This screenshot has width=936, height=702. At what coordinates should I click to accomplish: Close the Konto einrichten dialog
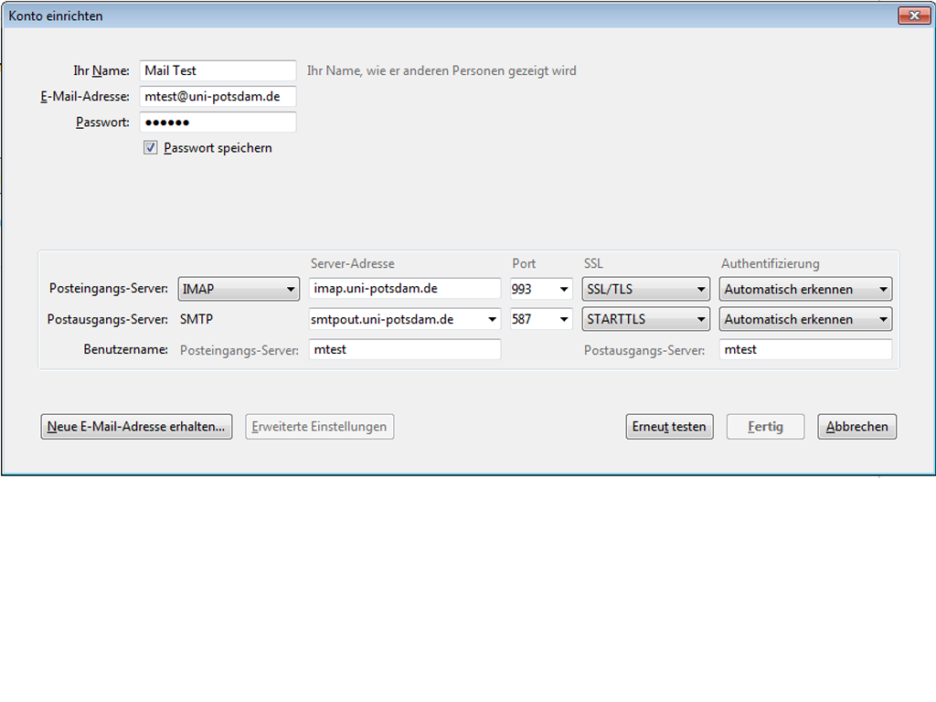[913, 16]
